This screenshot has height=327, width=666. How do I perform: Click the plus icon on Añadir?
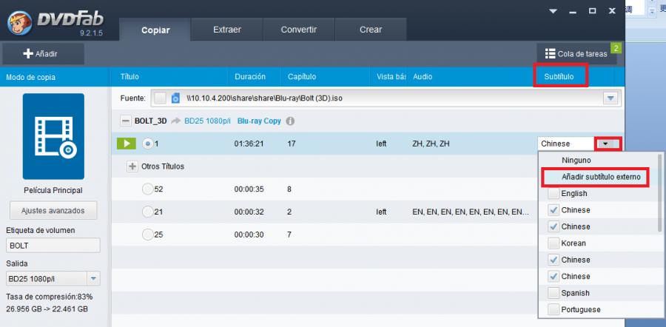[x=28, y=53]
